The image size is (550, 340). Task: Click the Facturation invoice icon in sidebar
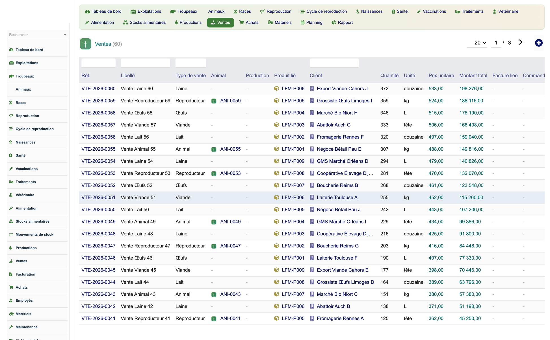point(11,274)
